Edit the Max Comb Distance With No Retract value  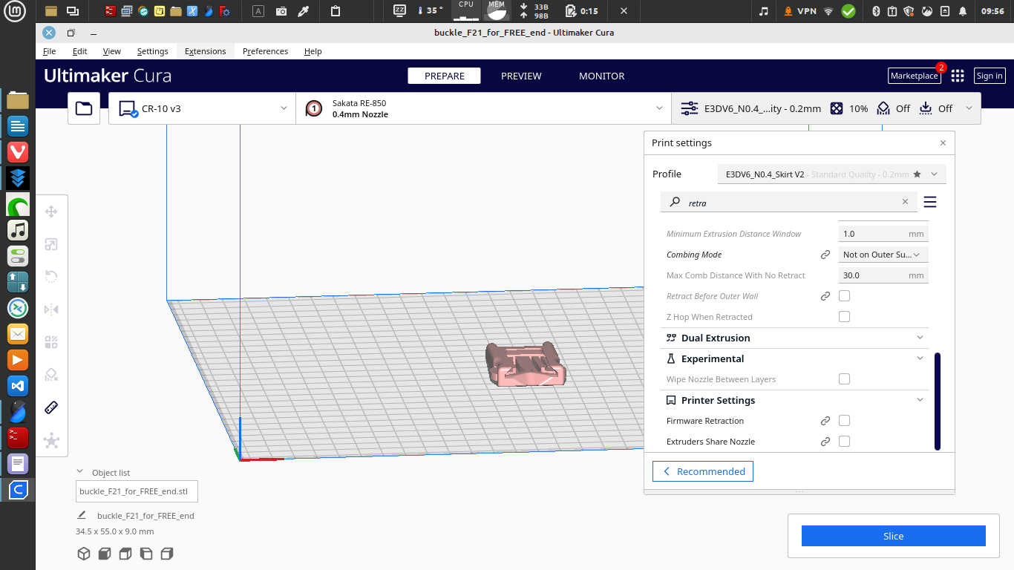(x=883, y=275)
